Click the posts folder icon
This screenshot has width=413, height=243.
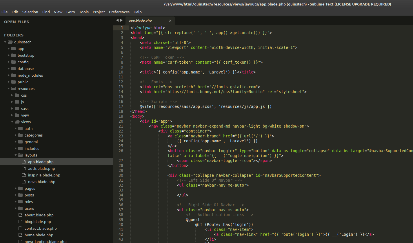click(20, 195)
